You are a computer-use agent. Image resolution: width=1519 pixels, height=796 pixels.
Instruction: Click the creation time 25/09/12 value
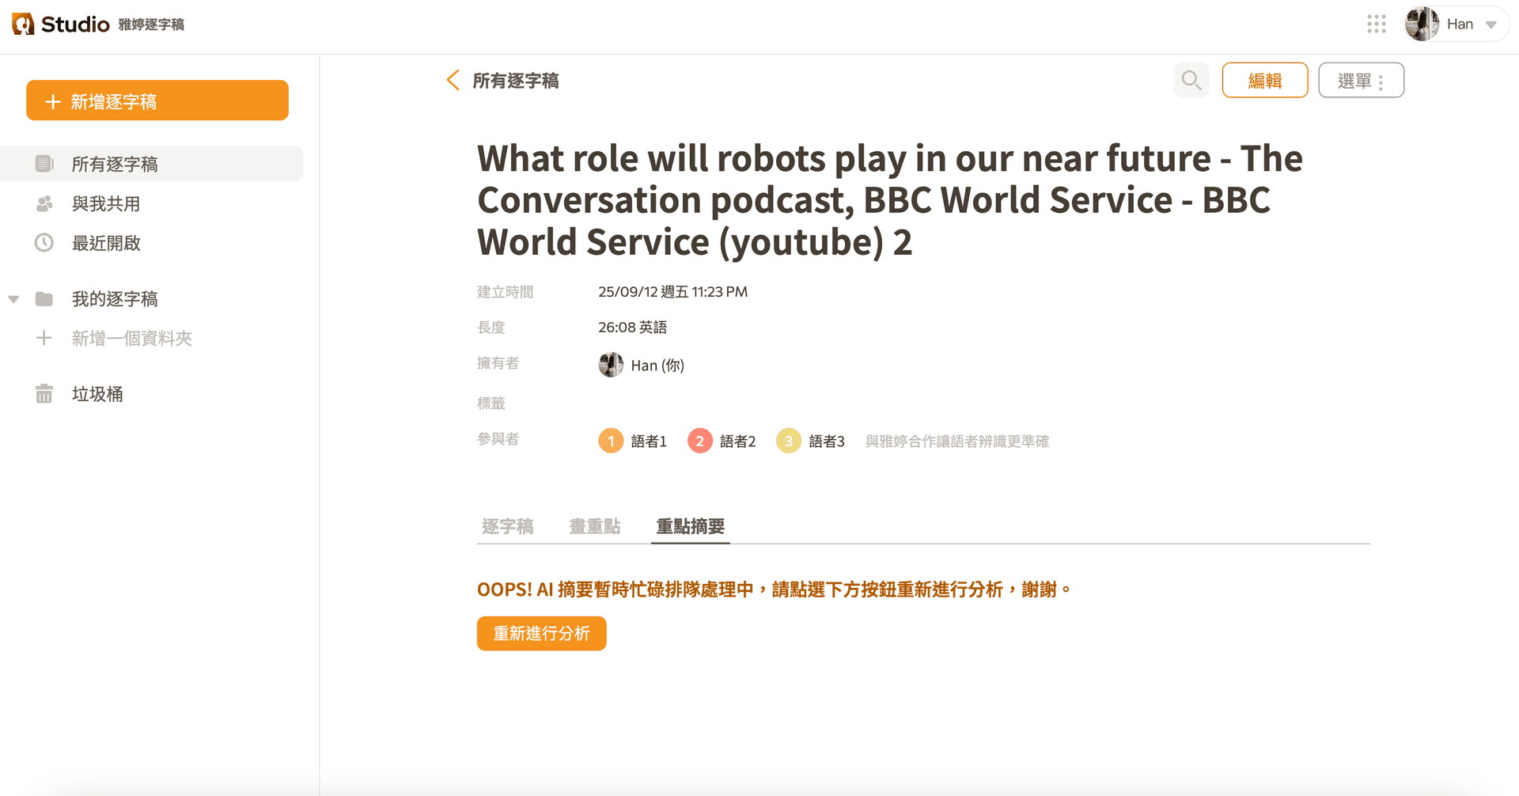click(672, 292)
